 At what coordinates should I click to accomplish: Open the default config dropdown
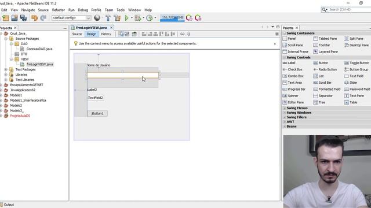[x=71, y=18]
